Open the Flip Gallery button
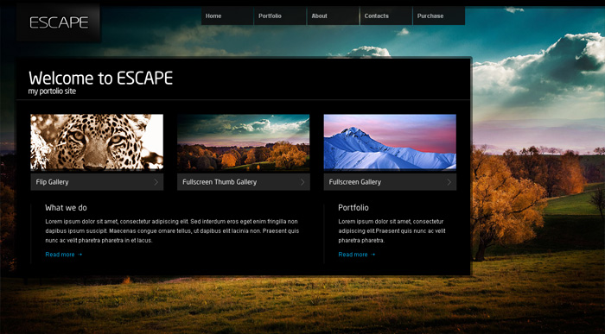 97,182
